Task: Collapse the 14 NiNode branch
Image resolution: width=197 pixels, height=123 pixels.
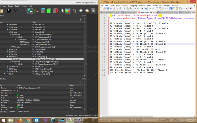Action: coord(13,37)
